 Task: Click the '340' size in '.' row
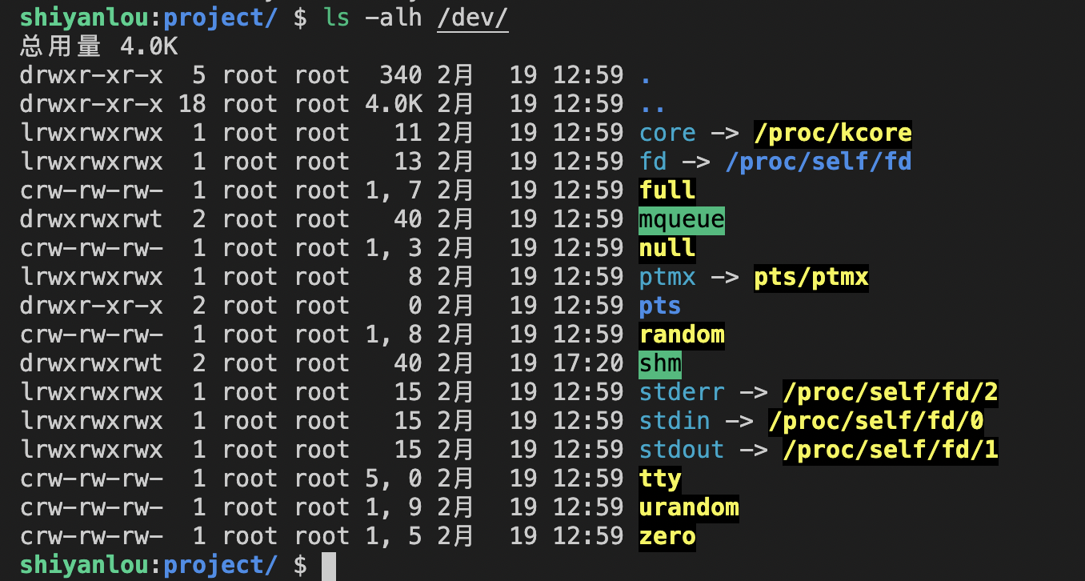click(401, 75)
